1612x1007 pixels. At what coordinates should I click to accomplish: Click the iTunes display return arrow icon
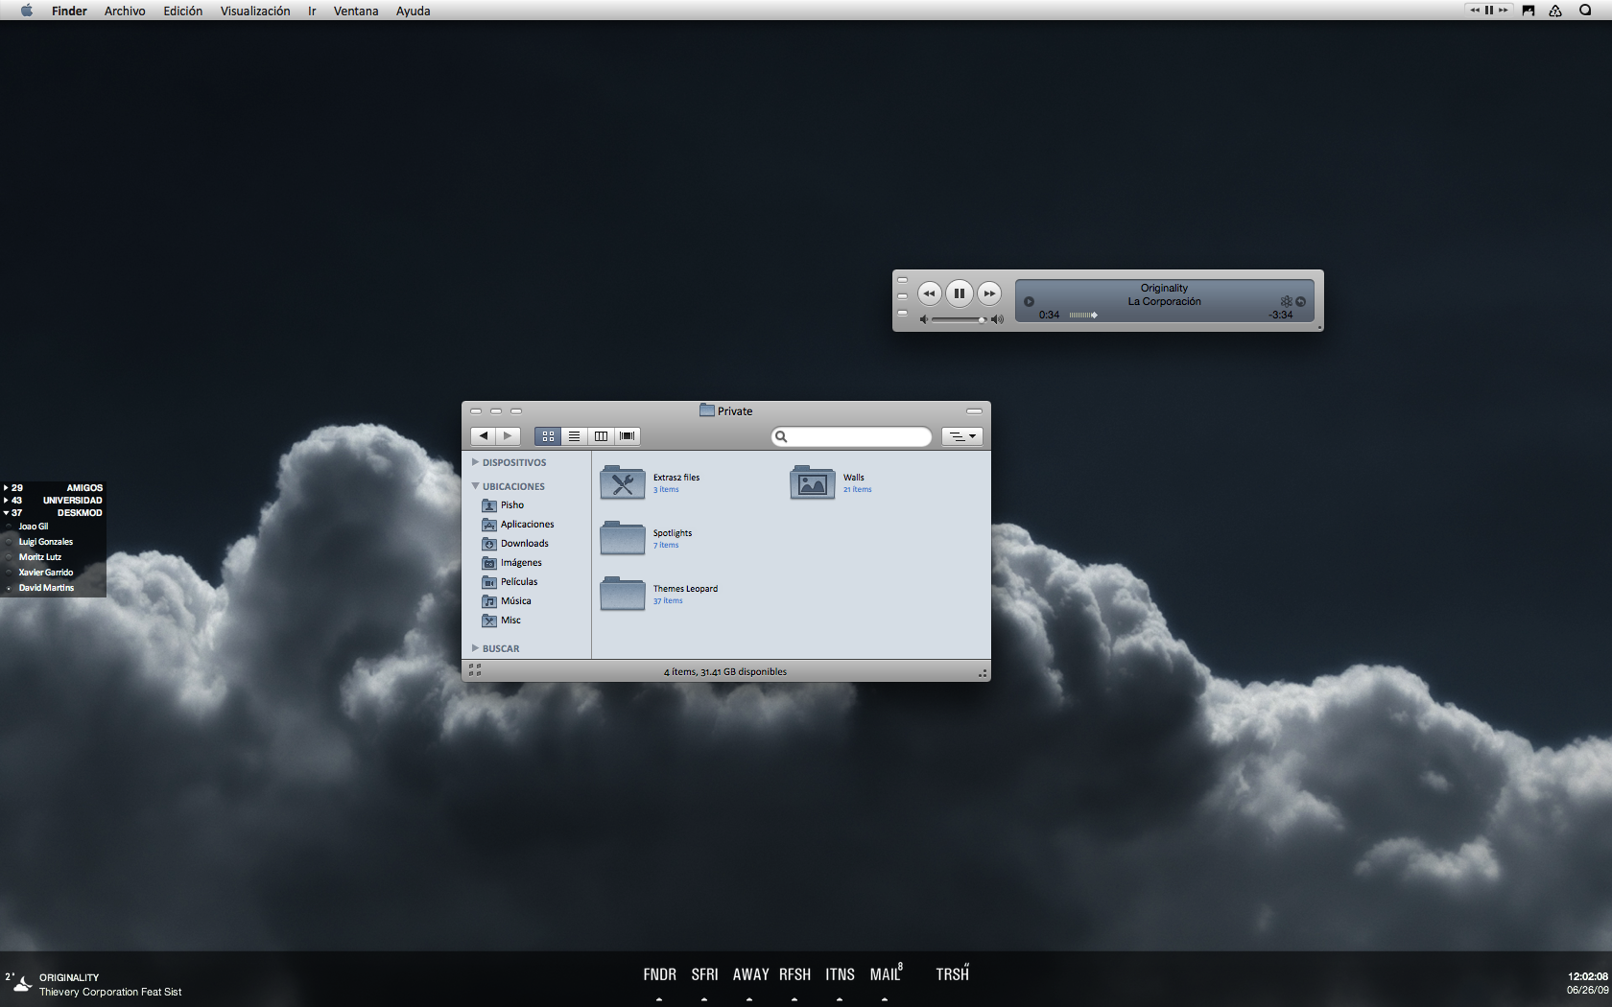[x=1301, y=302]
